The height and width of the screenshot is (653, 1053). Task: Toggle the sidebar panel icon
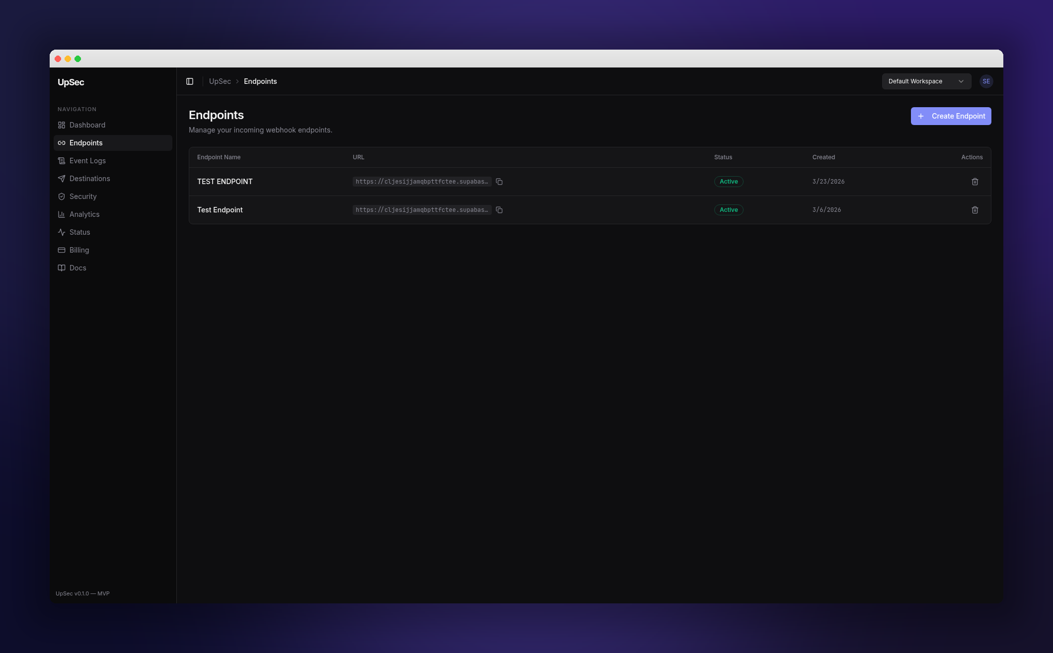tap(190, 81)
